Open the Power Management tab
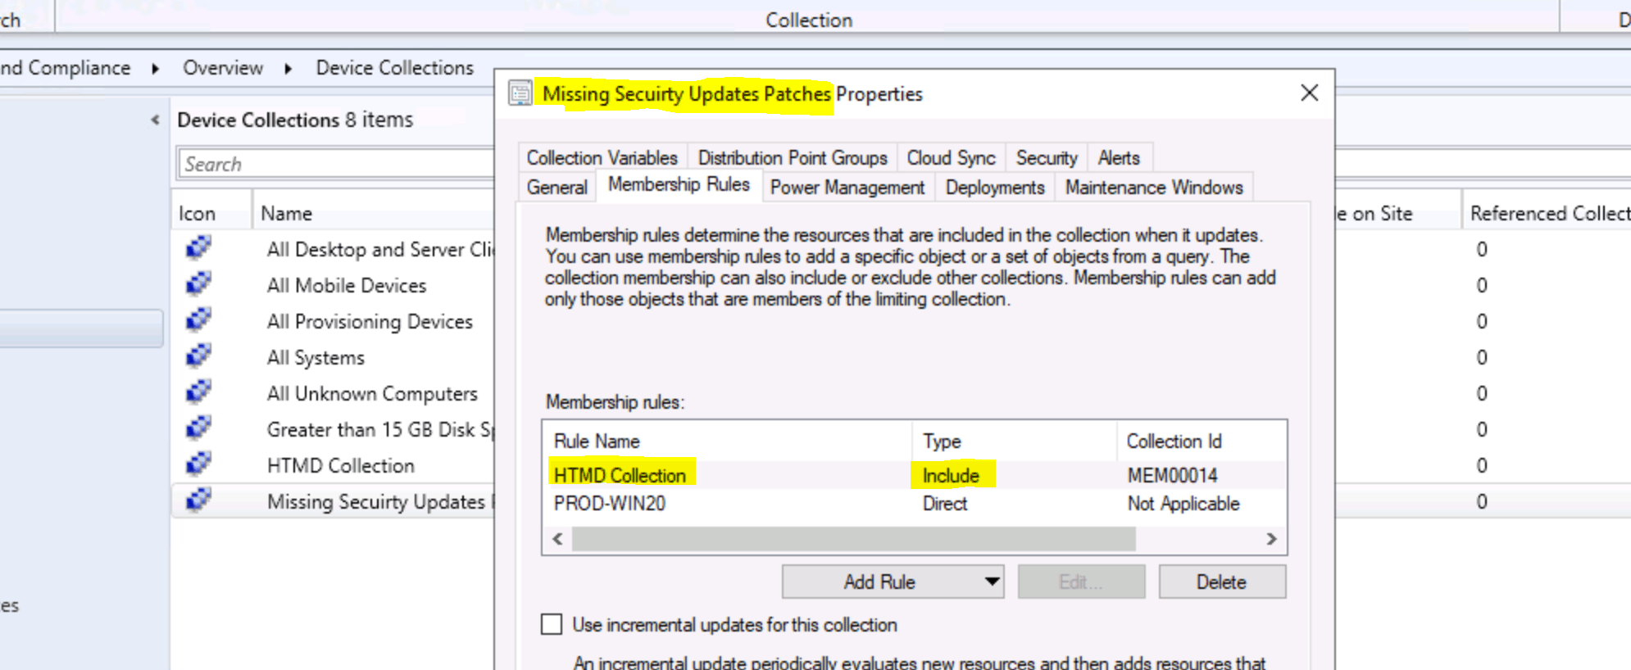This screenshot has width=1631, height=670. click(847, 188)
